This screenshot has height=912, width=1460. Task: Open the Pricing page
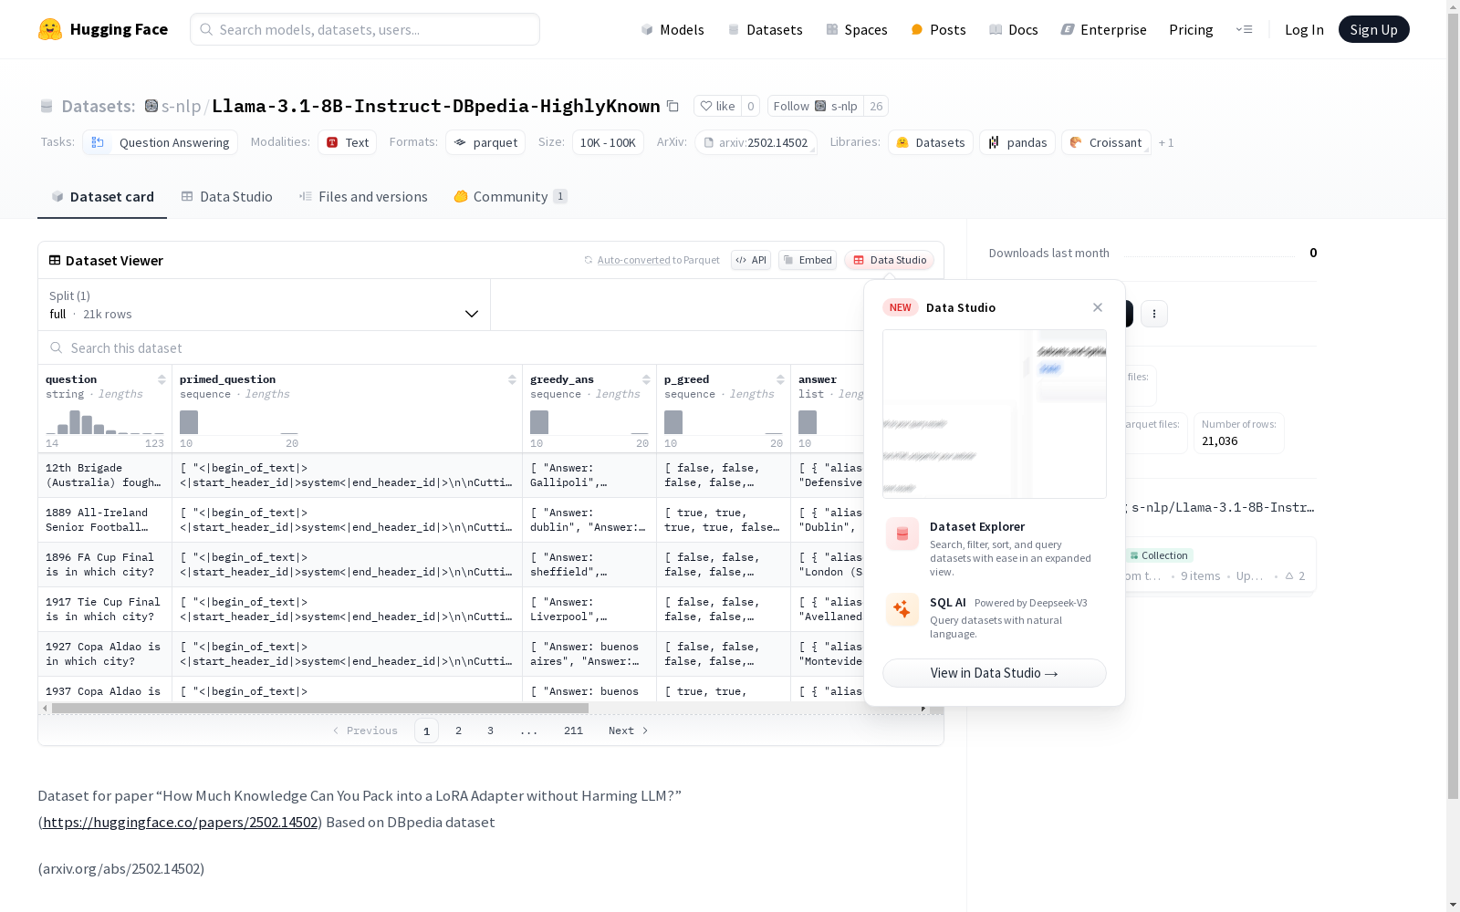[1191, 29]
